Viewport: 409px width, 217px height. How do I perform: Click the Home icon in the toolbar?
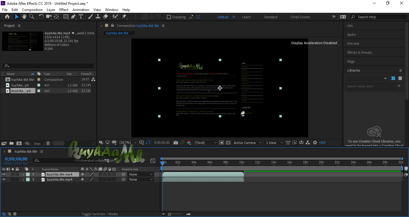[7, 17]
